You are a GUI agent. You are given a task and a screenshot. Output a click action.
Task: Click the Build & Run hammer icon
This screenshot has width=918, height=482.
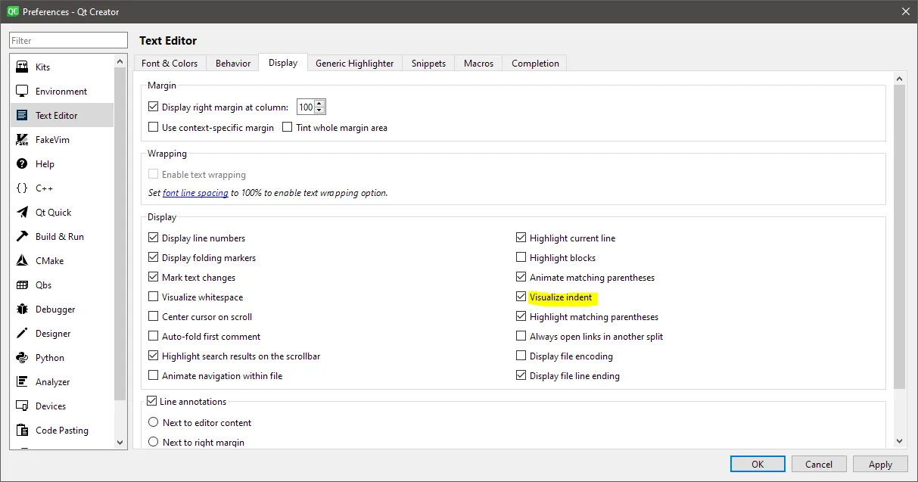coord(22,236)
